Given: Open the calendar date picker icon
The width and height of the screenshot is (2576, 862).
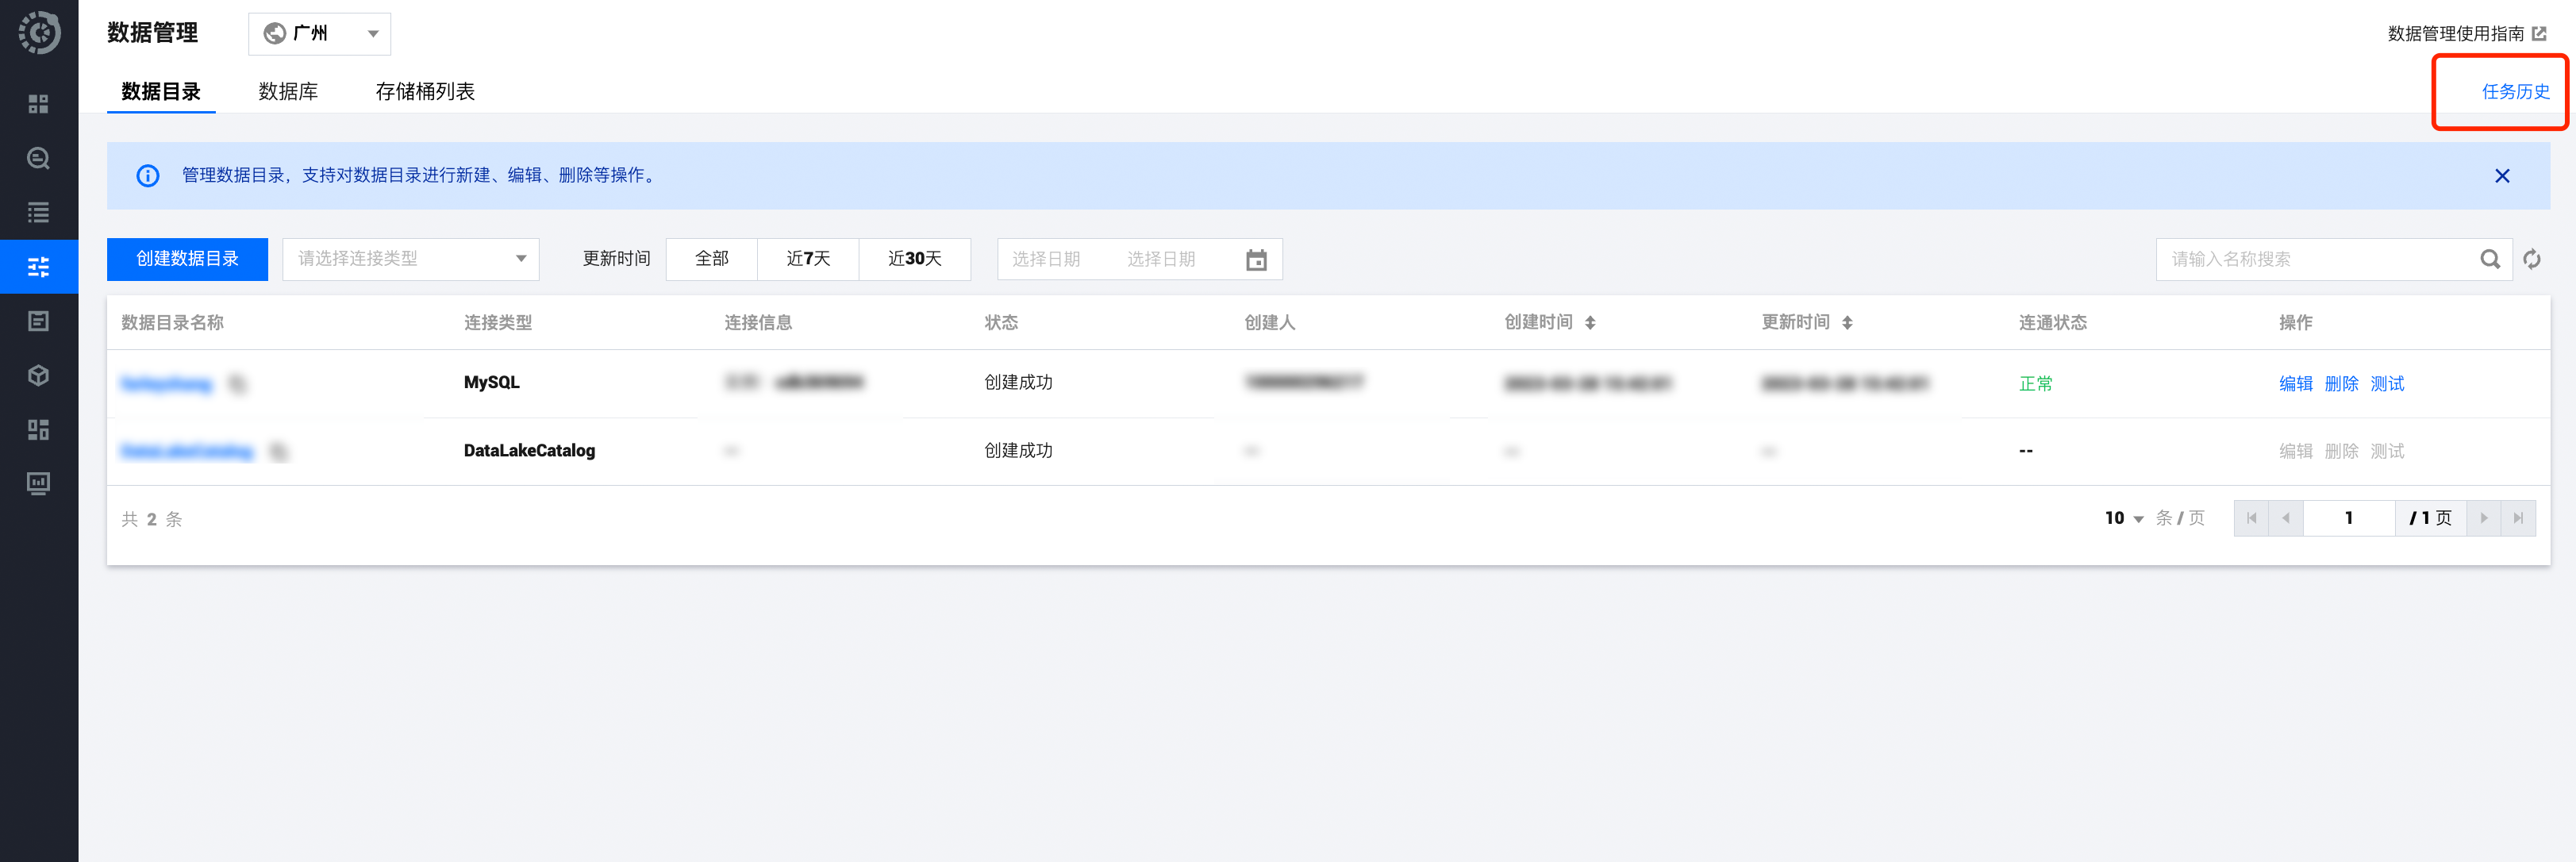Looking at the screenshot, I should pyautogui.click(x=1256, y=260).
